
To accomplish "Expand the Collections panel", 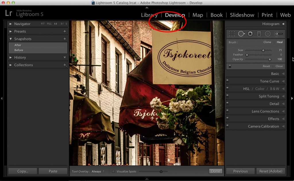I will pos(11,65).
